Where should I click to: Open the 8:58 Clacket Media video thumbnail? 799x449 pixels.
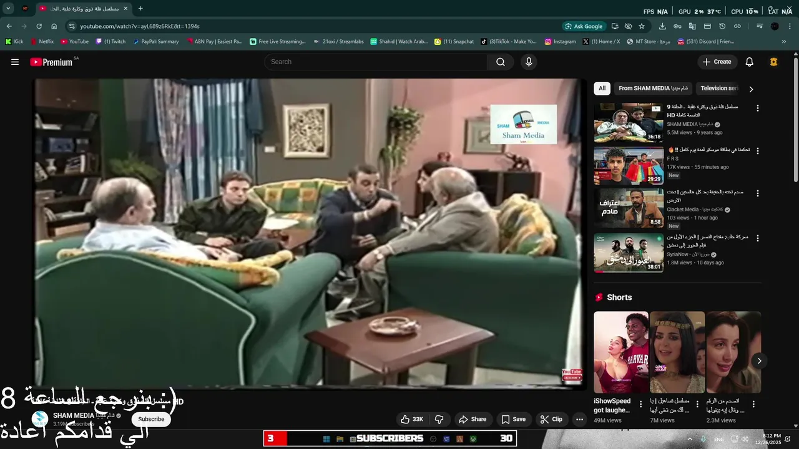(629, 209)
